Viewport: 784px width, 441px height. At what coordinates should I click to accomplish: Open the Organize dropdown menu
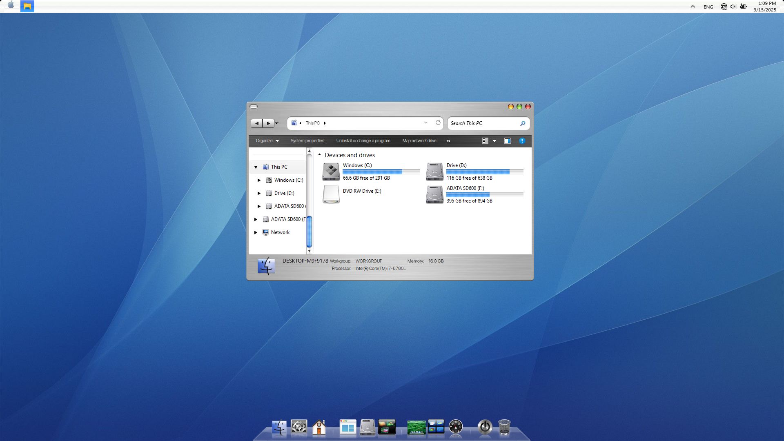point(267,141)
